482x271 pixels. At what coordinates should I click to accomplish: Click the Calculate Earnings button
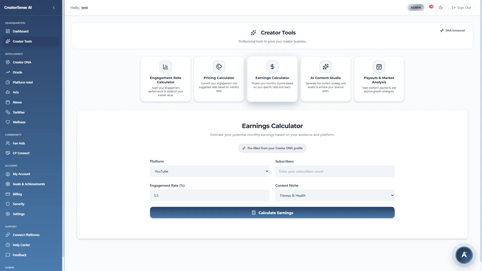click(x=272, y=212)
